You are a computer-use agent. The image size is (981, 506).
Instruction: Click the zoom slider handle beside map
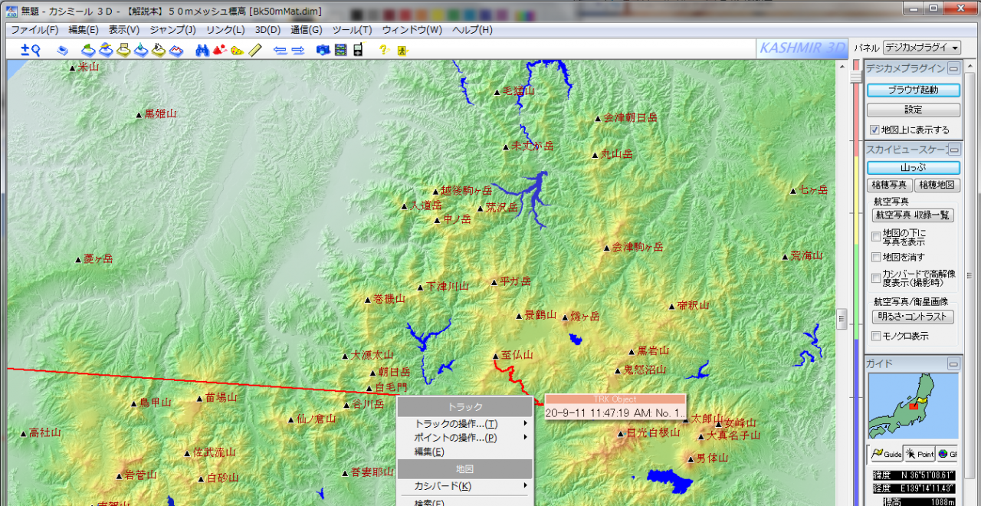click(x=856, y=77)
